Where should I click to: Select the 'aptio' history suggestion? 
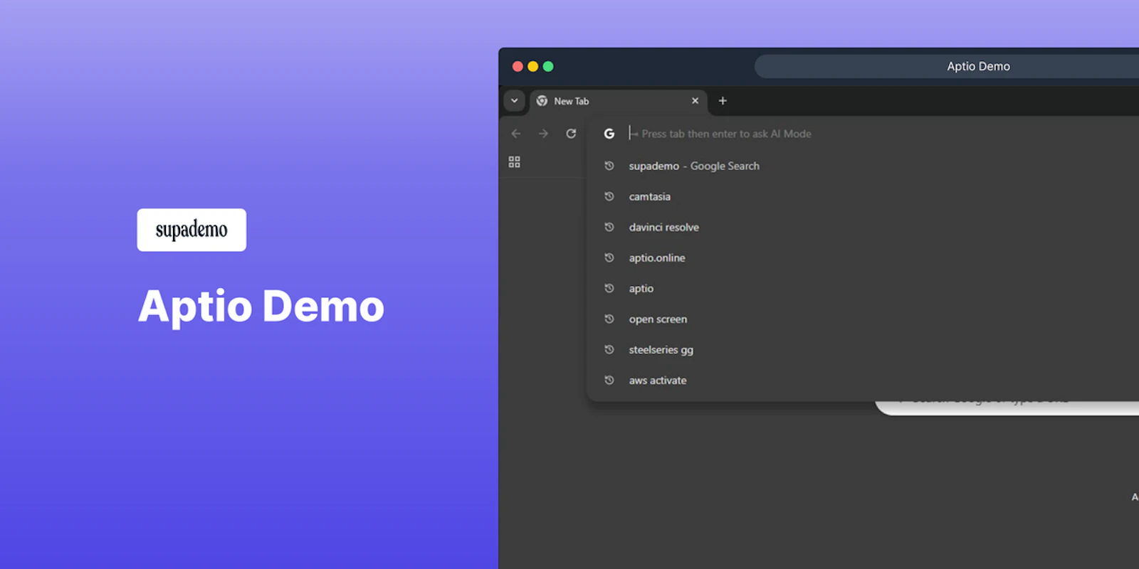coord(863,288)
